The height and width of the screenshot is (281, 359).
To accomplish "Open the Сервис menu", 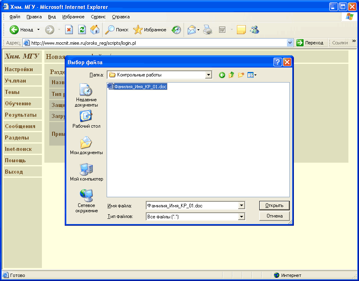I will (x=98, y=17).
